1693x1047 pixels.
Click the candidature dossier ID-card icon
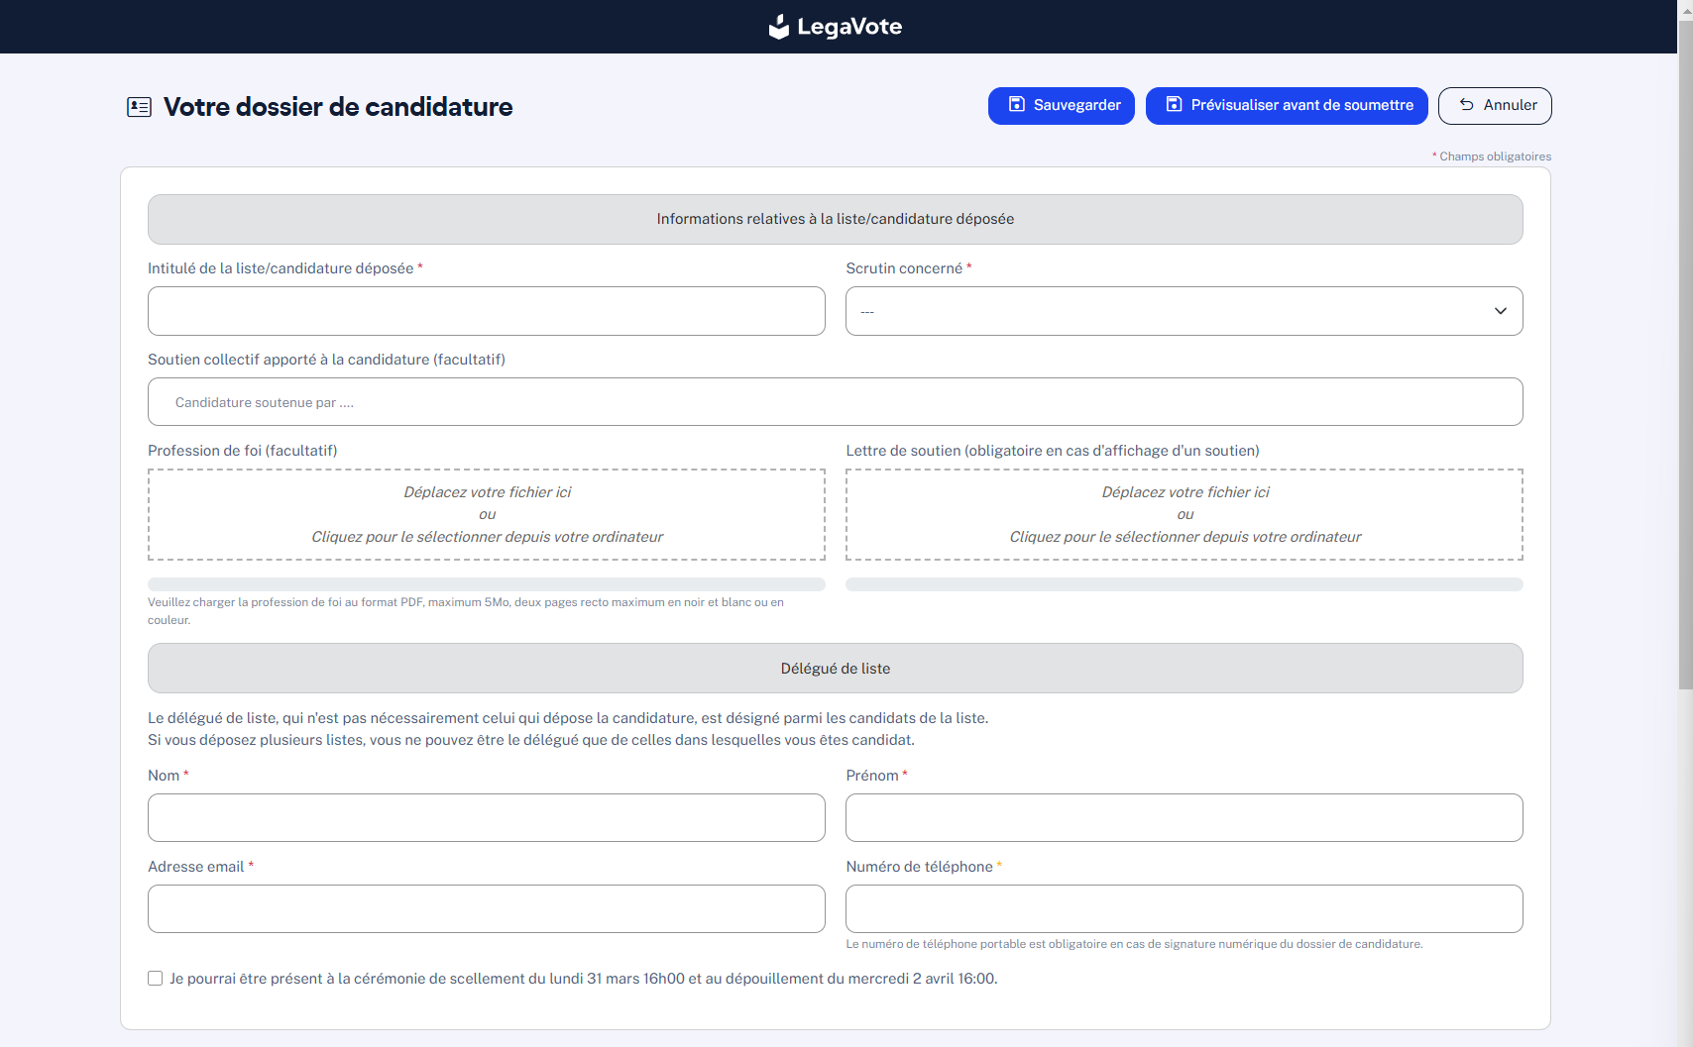139,107
